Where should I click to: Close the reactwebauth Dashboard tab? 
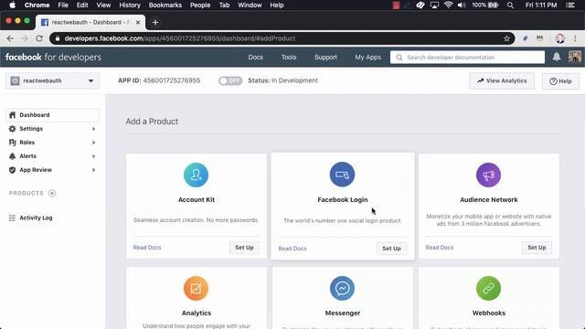(x=138, y=22)
